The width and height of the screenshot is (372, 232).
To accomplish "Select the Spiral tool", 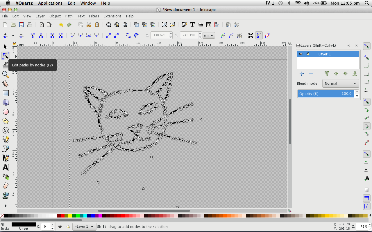I will pos(6,130).
